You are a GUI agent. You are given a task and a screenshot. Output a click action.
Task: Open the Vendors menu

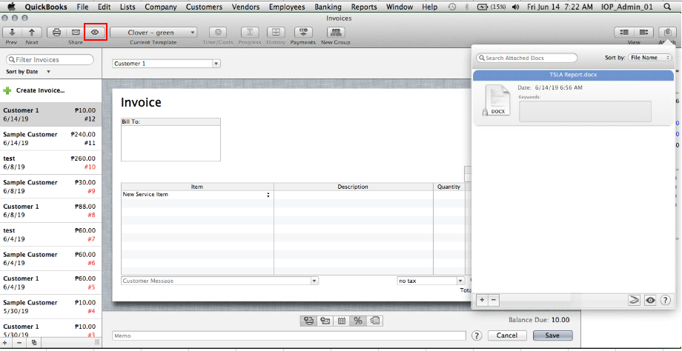[x=245, y=7]
